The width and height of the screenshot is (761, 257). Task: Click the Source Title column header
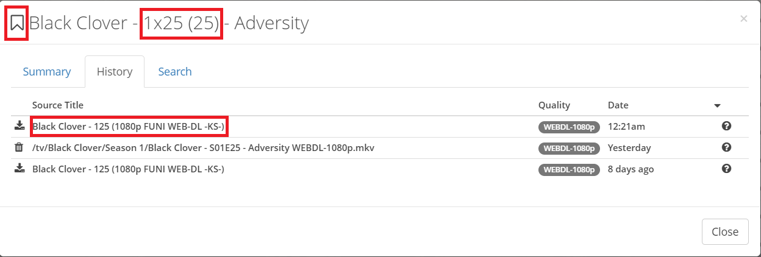tap(58, 105)
